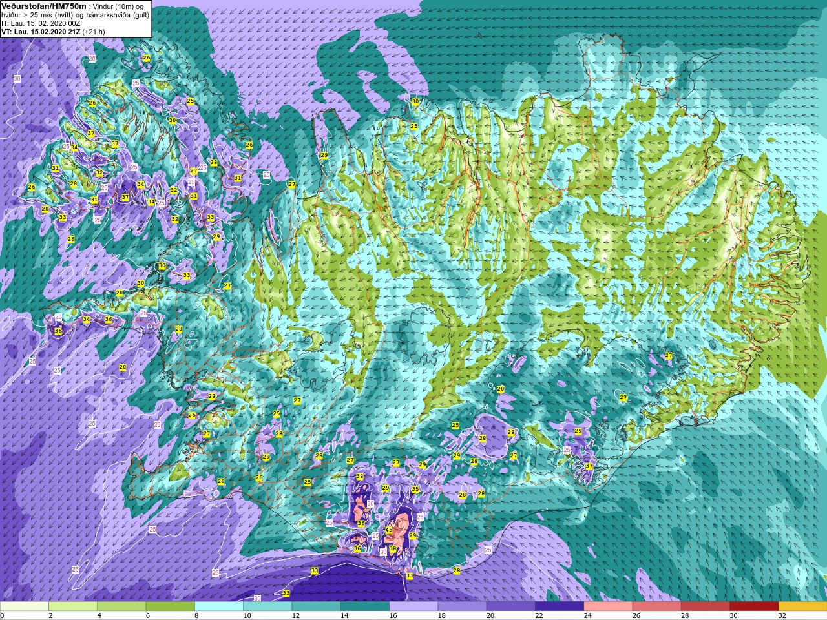The height and width of the screenshot is (620, 827).
Task: Click the turquoise 10–12 m/s legend swatch
Action: click(x=267, y=606)
